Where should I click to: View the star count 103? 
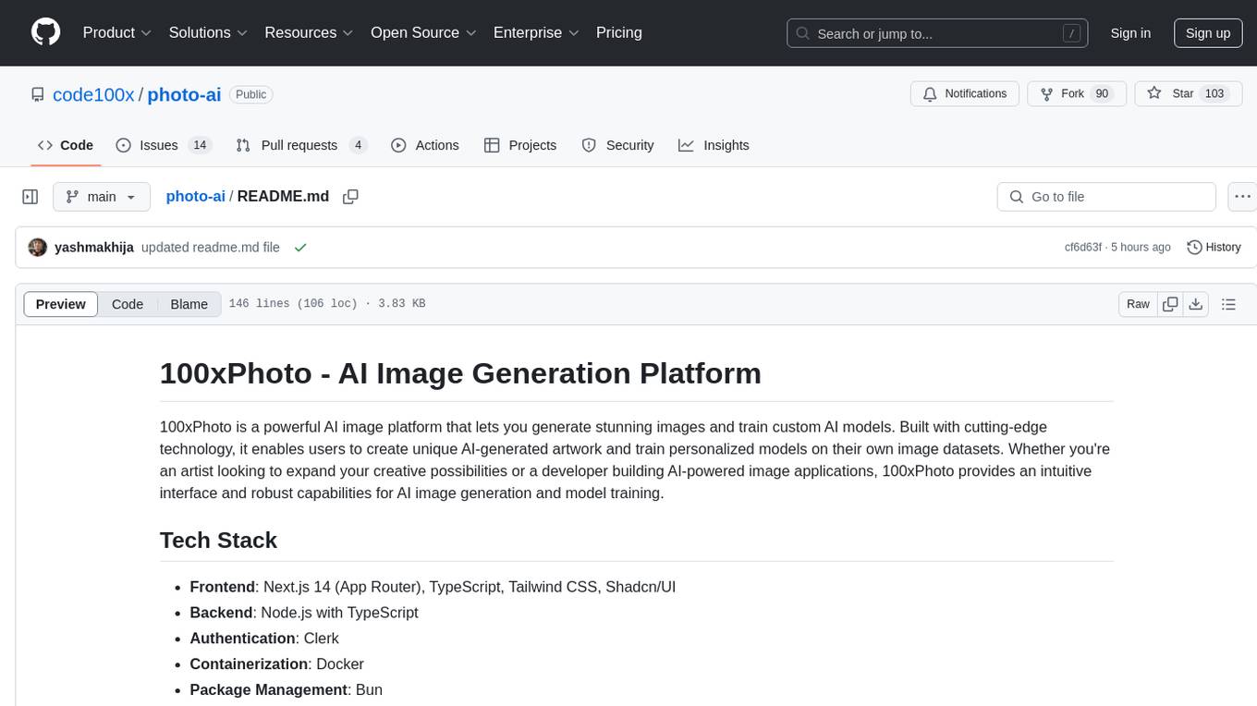click(1214, 94)
